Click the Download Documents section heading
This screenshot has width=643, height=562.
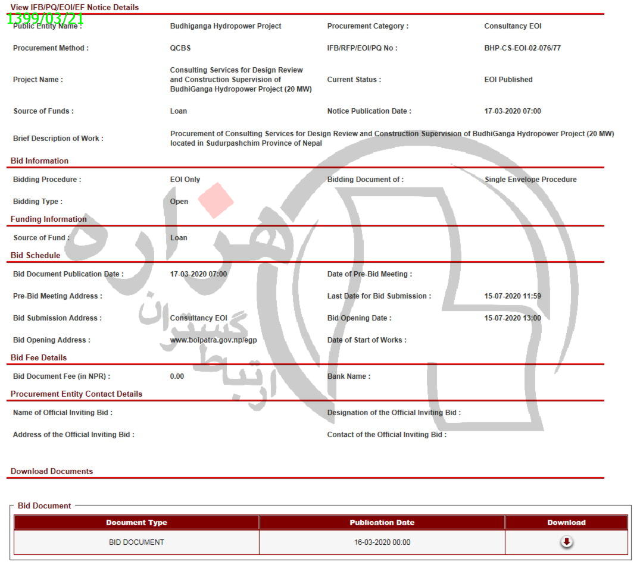click(x=52, y=472)
